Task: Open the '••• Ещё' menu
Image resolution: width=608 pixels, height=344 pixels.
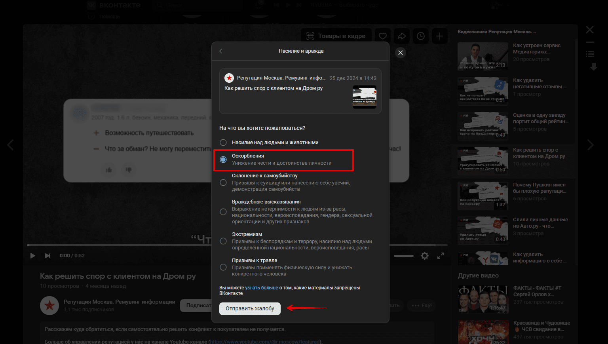Action: (x=422, y=306)
